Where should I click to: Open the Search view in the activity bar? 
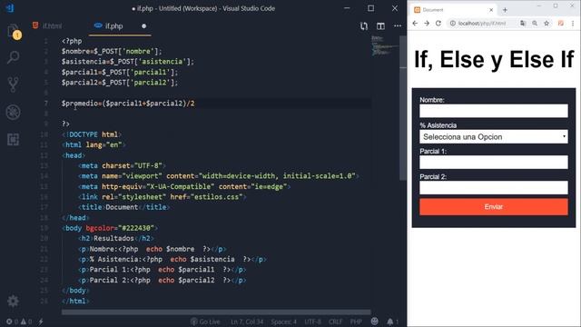pyautogui.click(x=14, y=57)
